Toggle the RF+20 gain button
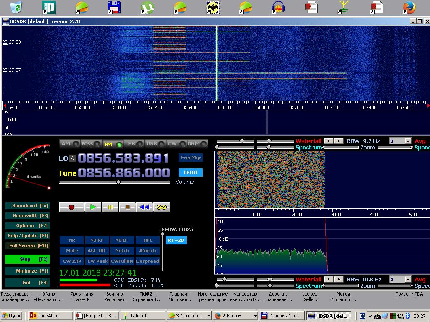This screenshot has height=322, width=430. pos(176,240)
